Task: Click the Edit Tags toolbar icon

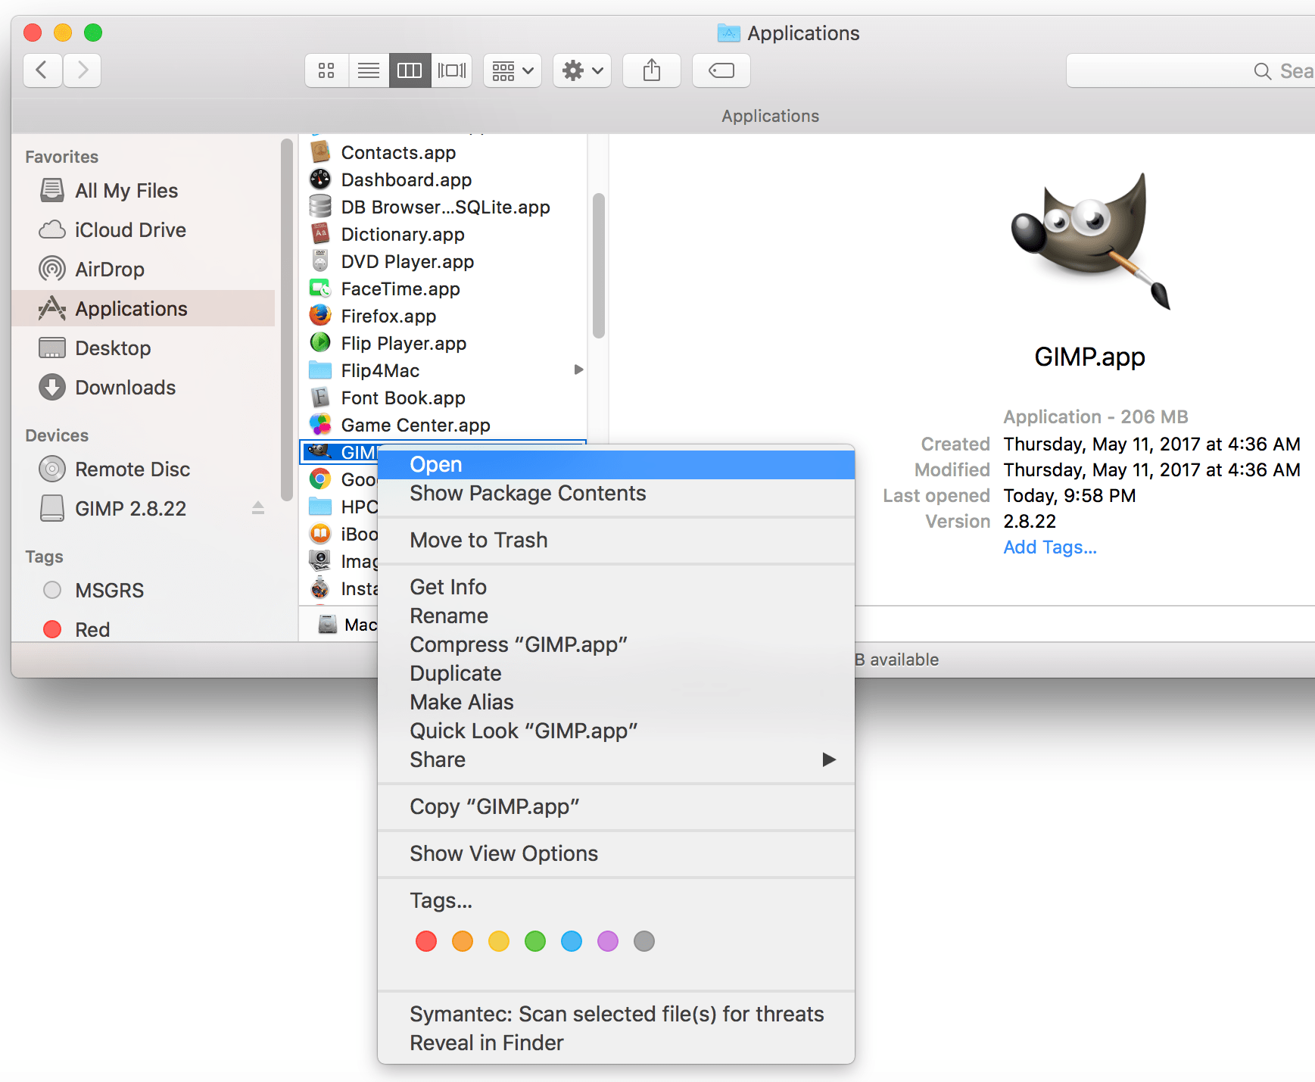Action: click(720, 70)
